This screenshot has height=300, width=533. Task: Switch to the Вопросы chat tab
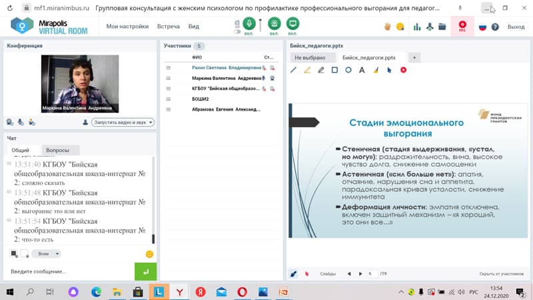tap(57, 150)
